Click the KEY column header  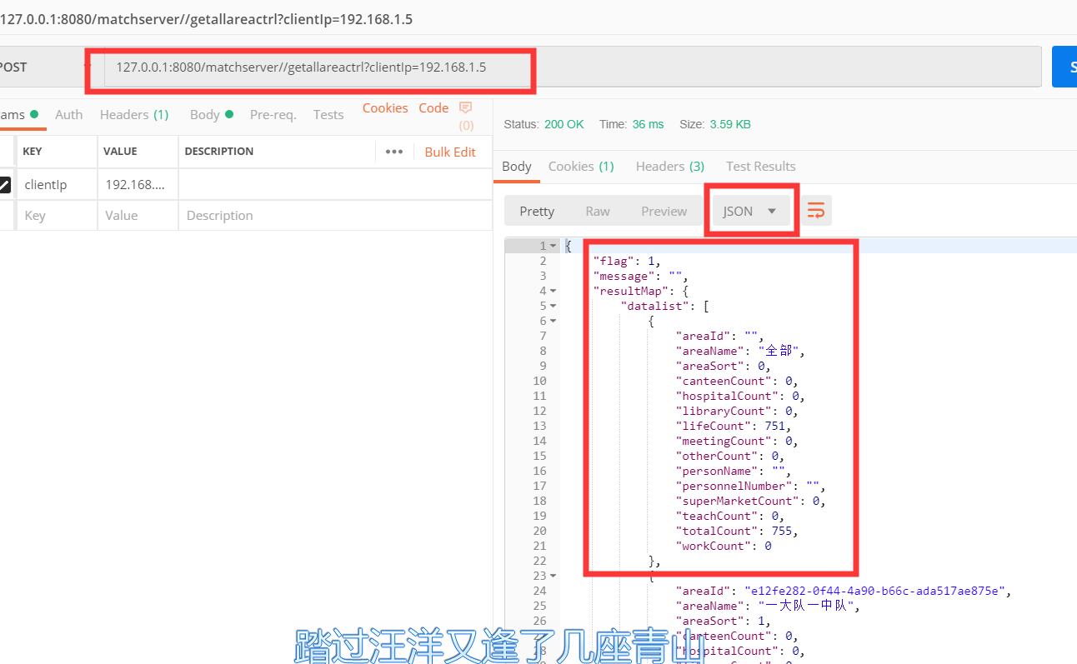[x=33, y=152]
